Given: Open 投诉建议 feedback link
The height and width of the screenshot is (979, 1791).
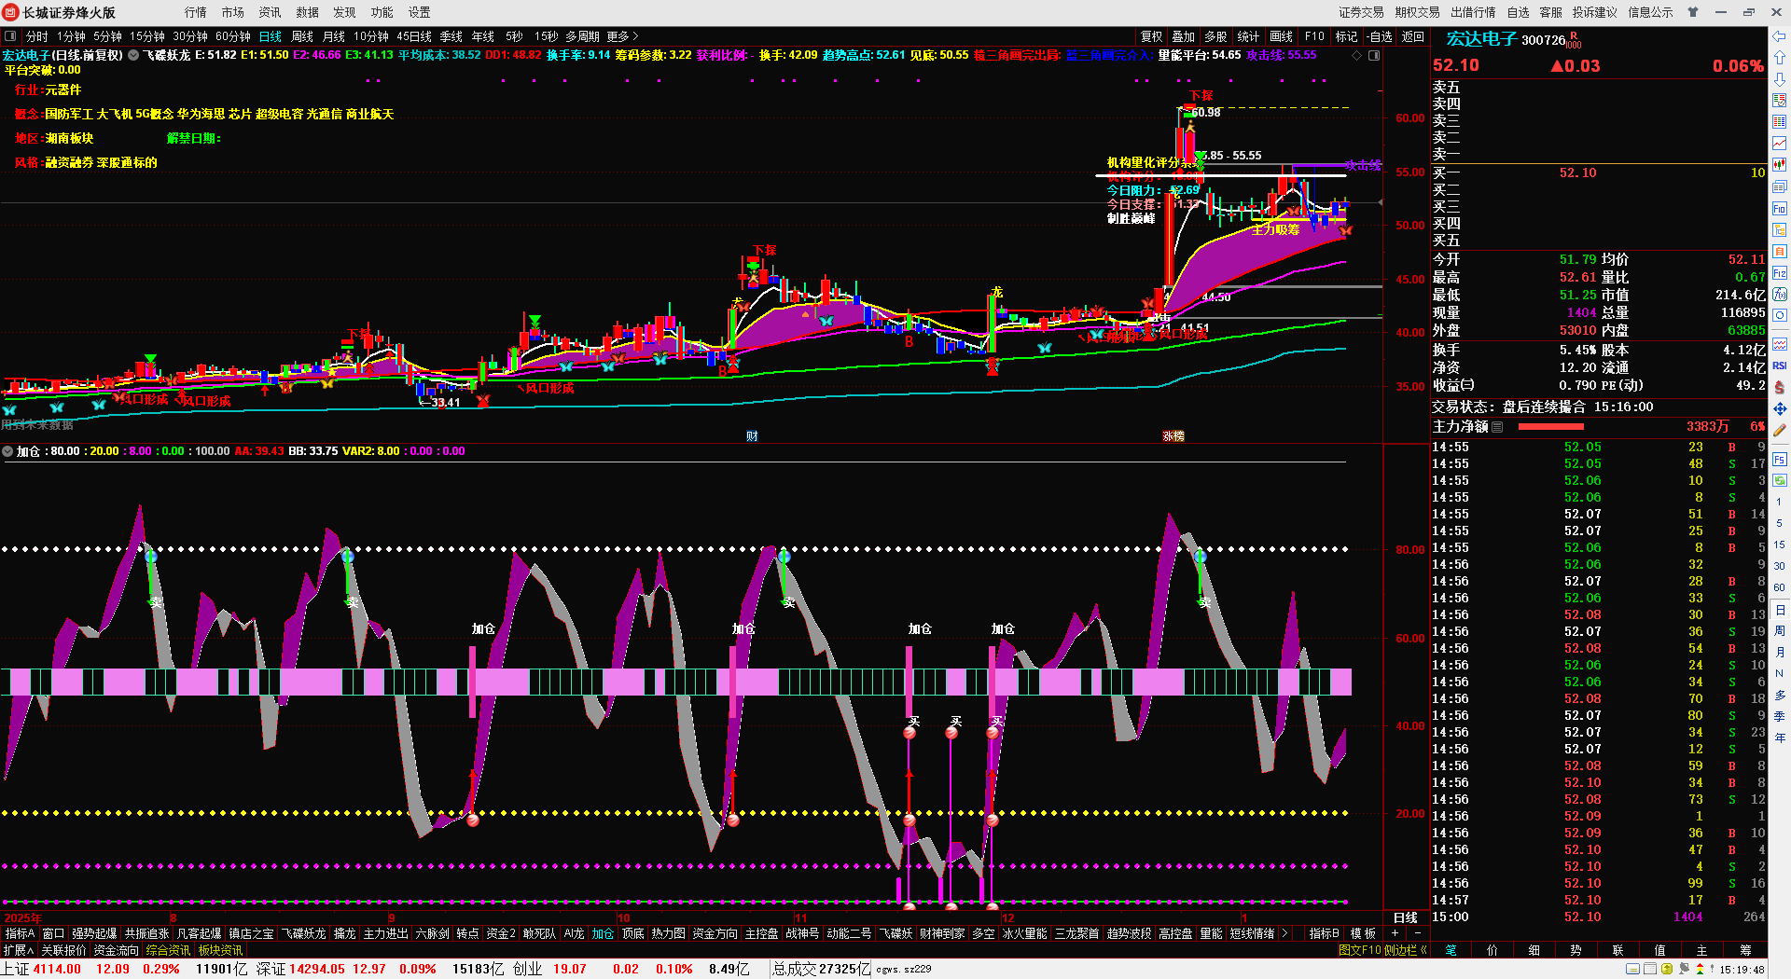Looking at the screenshot, I should pyautogui.click(x=1594, y=12).
